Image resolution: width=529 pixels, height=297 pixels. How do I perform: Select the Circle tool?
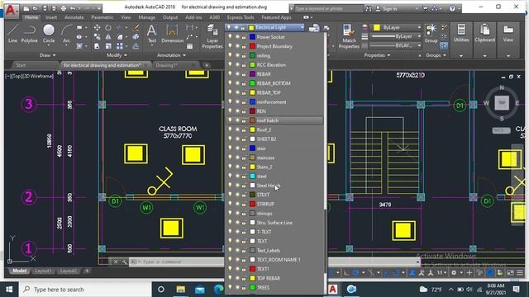pos(49,34)
